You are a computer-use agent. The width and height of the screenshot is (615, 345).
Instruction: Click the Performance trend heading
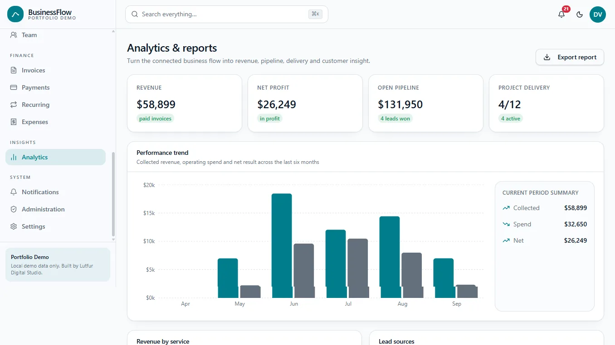pos(162,153)
